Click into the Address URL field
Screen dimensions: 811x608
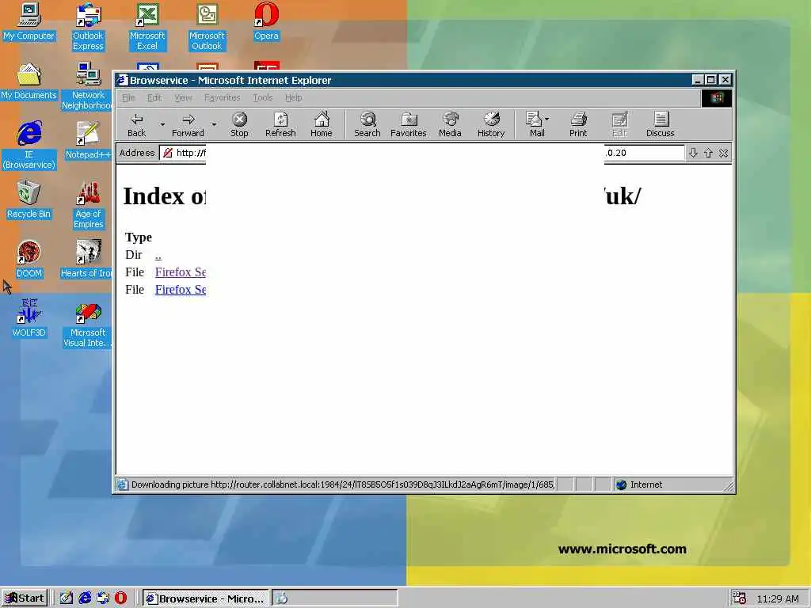[421, 153]
